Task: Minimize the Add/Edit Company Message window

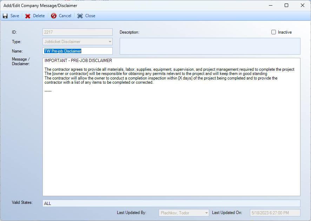Action: click(x=271, y=5)
